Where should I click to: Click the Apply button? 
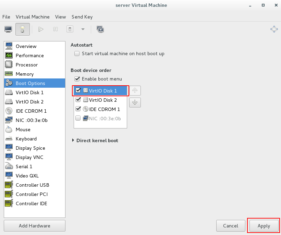pos(264,226)
